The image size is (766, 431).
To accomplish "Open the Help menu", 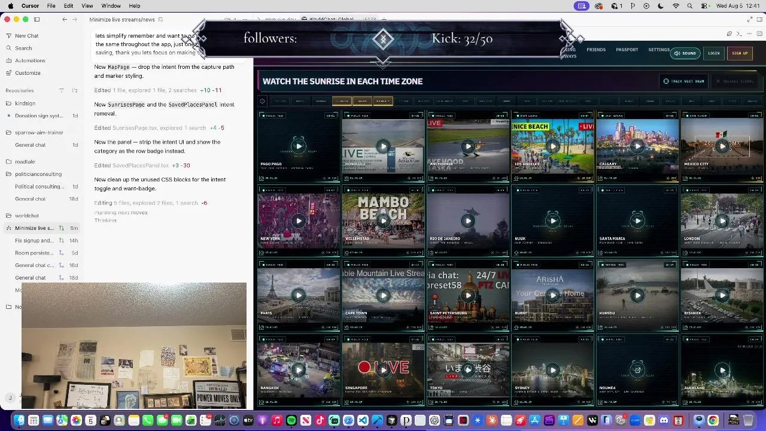I will pos(135,6).
